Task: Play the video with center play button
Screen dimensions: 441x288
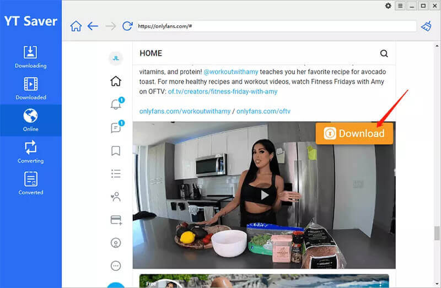Action: point(265,194)
